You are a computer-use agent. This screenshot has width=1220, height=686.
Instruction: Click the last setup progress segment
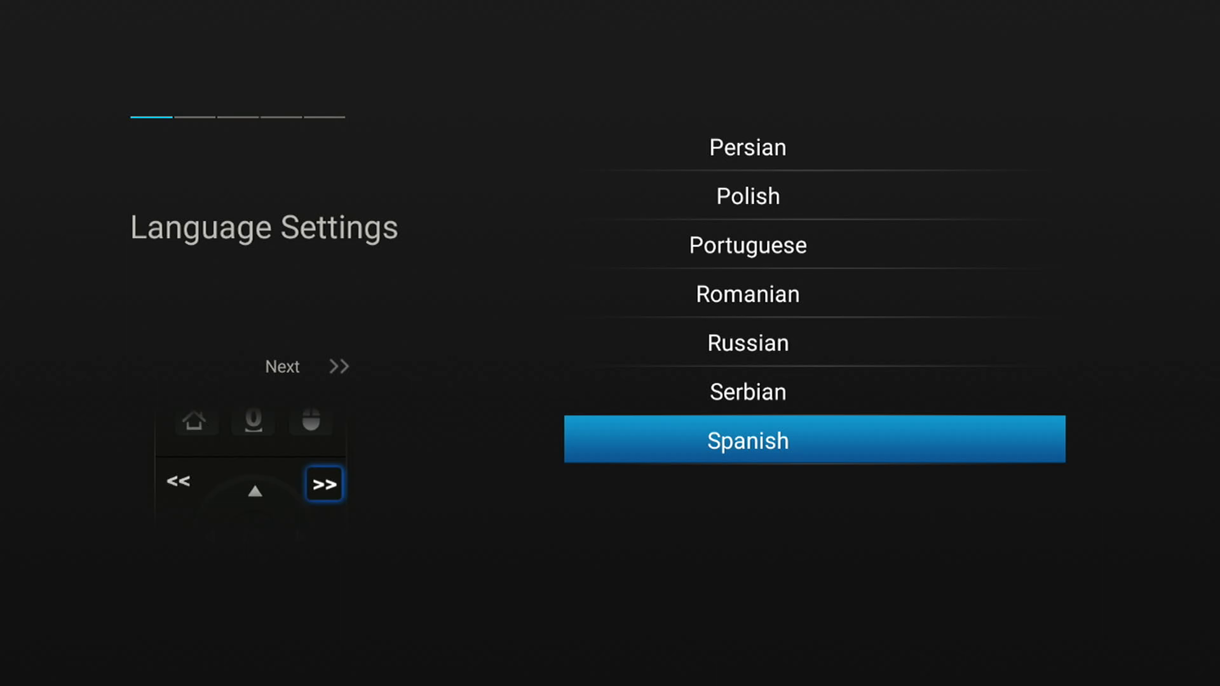click(324, 117)
